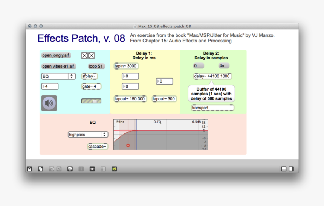Click the window title Max_15_08_effects_patch_08
Screen dimensions: 324x206
coord(165,26)
